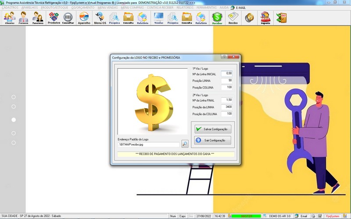Click the FpqSystem status bar link

pos(333,216)
